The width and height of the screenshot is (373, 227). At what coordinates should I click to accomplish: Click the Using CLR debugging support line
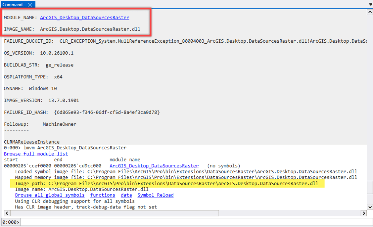pos(75,201)
